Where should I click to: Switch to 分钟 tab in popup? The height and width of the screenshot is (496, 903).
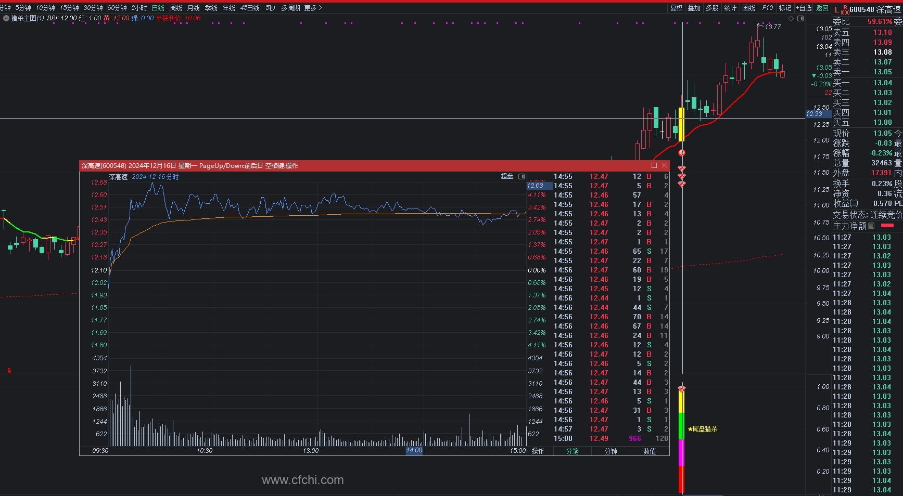[611, 451]
